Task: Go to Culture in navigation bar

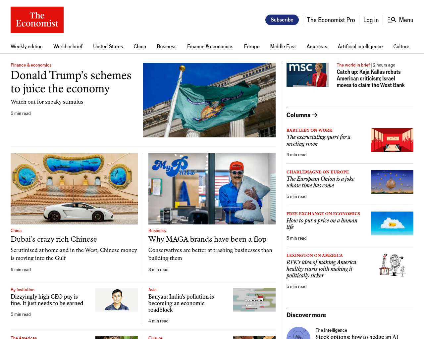Action: (x=401, y=47)
